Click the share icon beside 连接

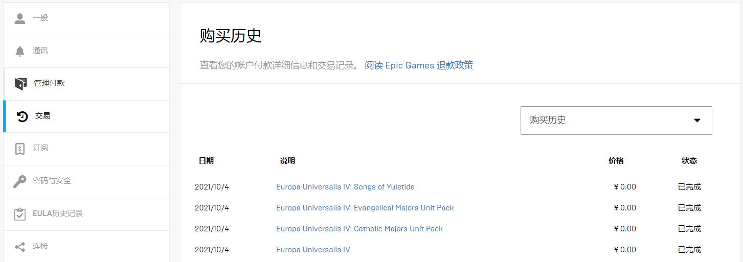tap(20, 247)
